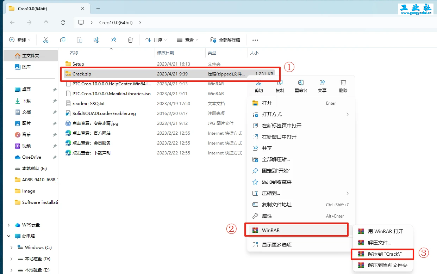Go forward using the forward arrow

pos(29,22)
